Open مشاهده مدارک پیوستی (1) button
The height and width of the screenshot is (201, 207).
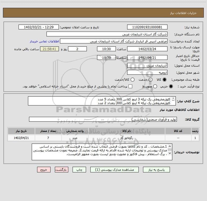coord(115,170)
